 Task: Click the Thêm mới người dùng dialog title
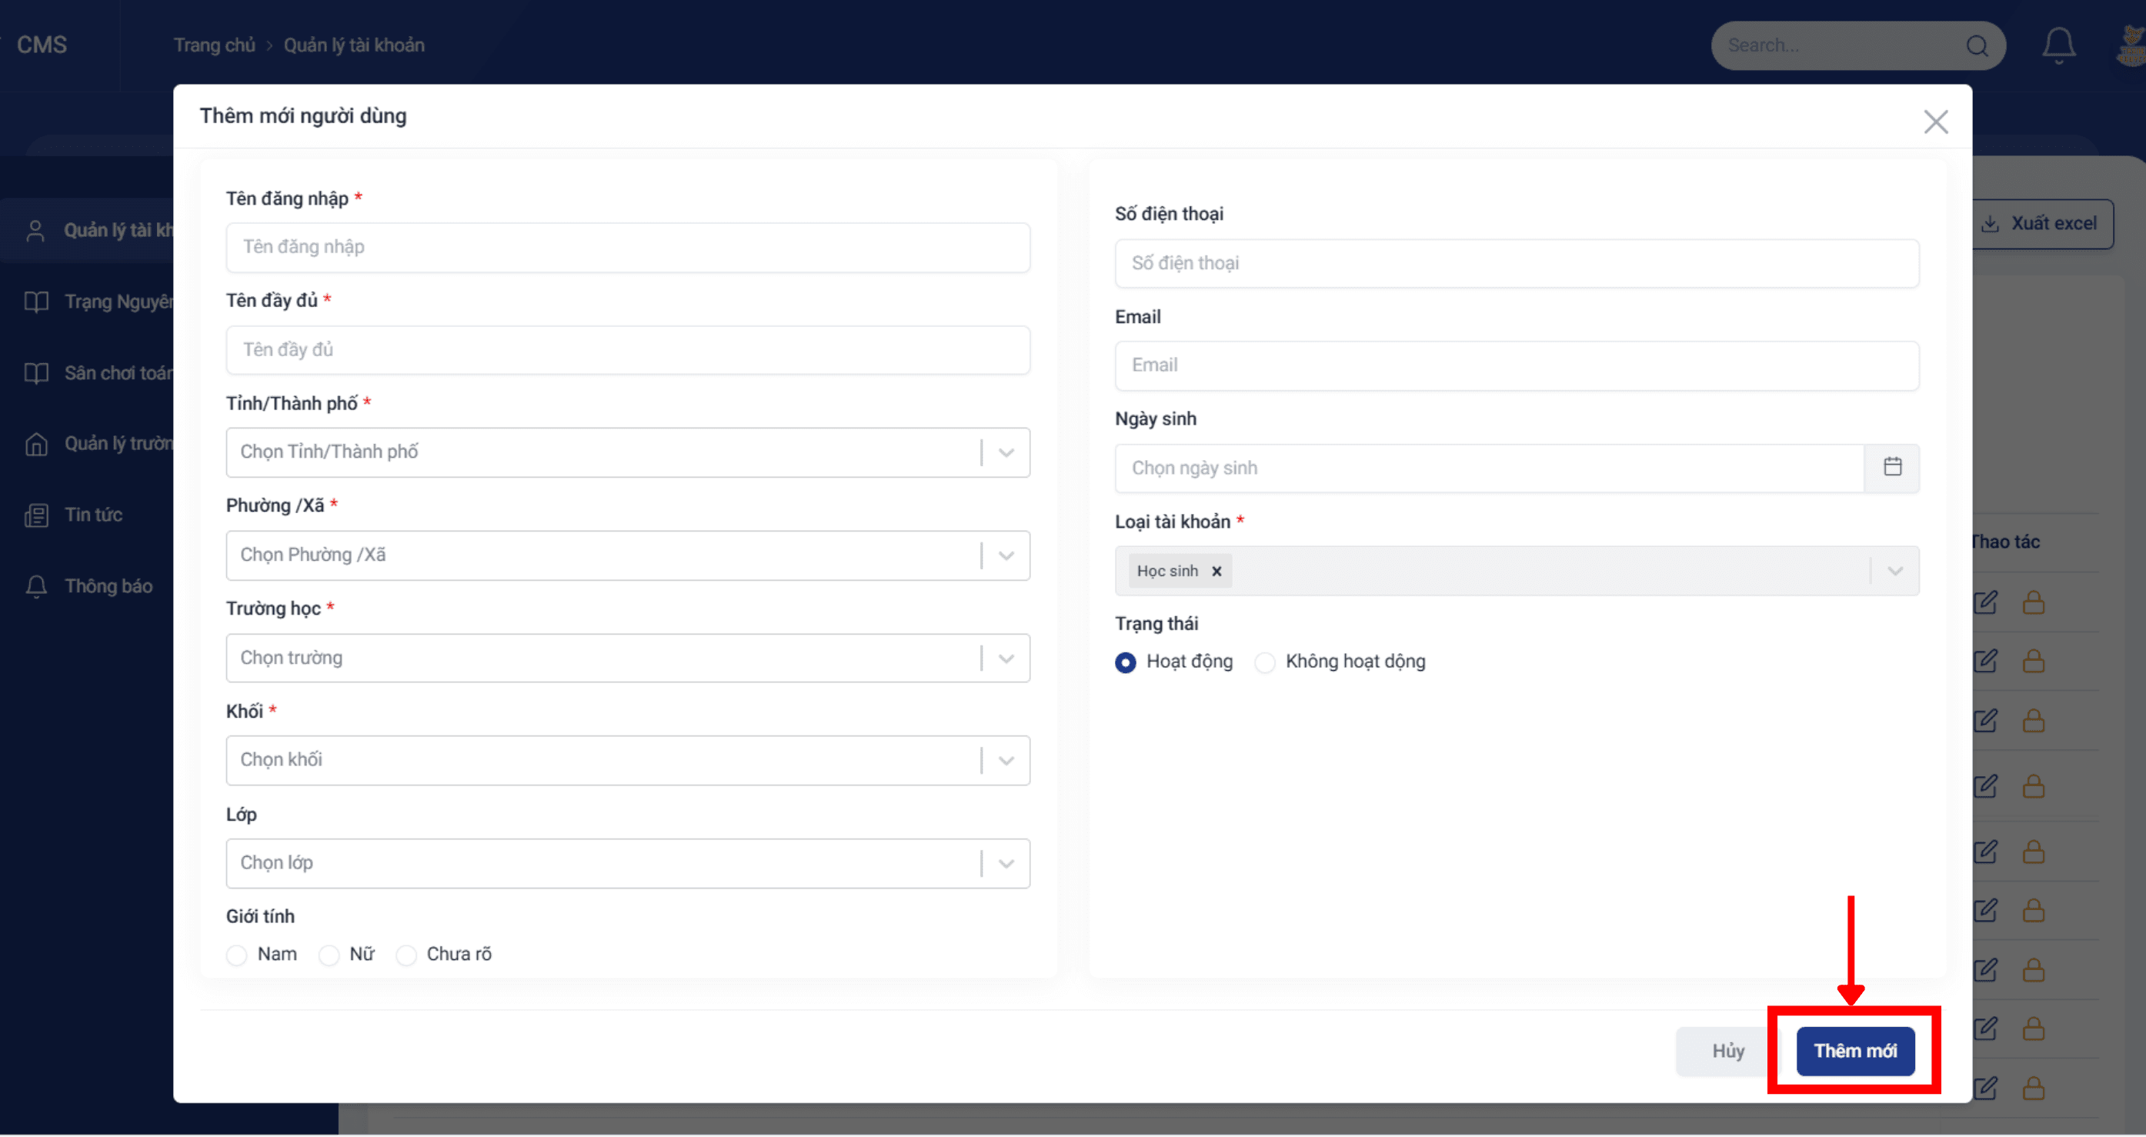click(303, 116)
